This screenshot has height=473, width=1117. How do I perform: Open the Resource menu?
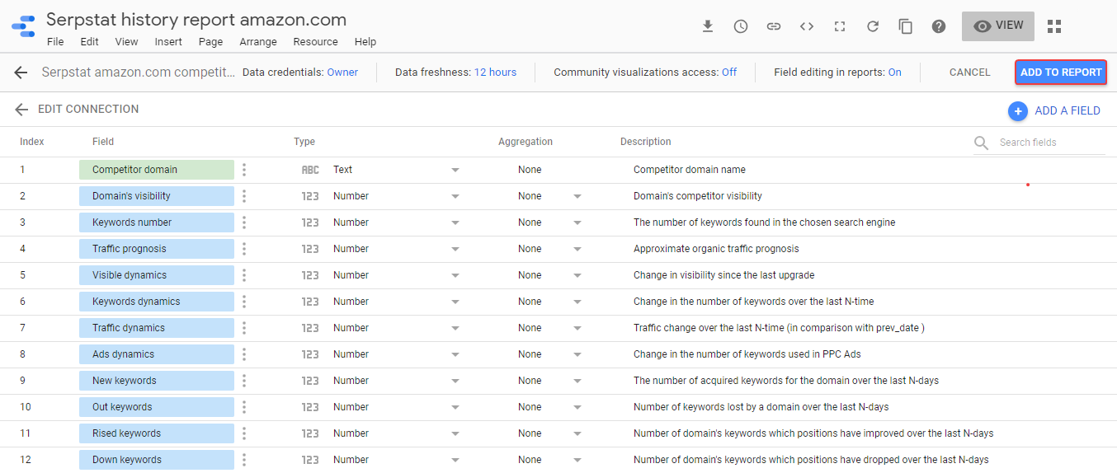pyautogui.click(x=315, y=42)
